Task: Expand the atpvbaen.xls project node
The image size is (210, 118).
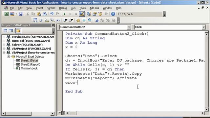Action: [x=4, y=37]
